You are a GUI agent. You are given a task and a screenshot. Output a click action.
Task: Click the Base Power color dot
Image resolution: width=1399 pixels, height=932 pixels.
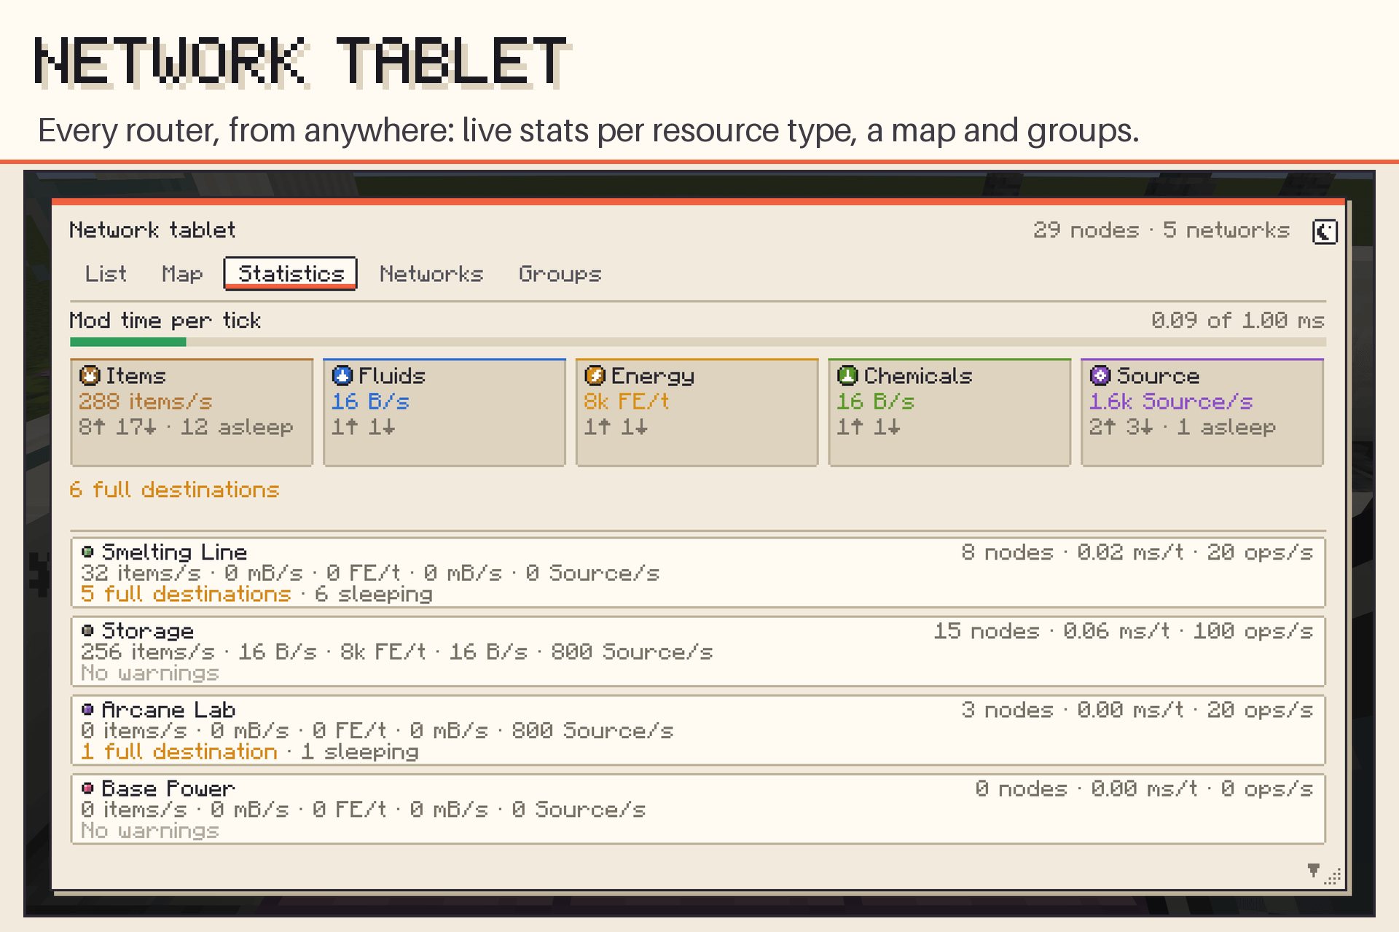(87, 788)
